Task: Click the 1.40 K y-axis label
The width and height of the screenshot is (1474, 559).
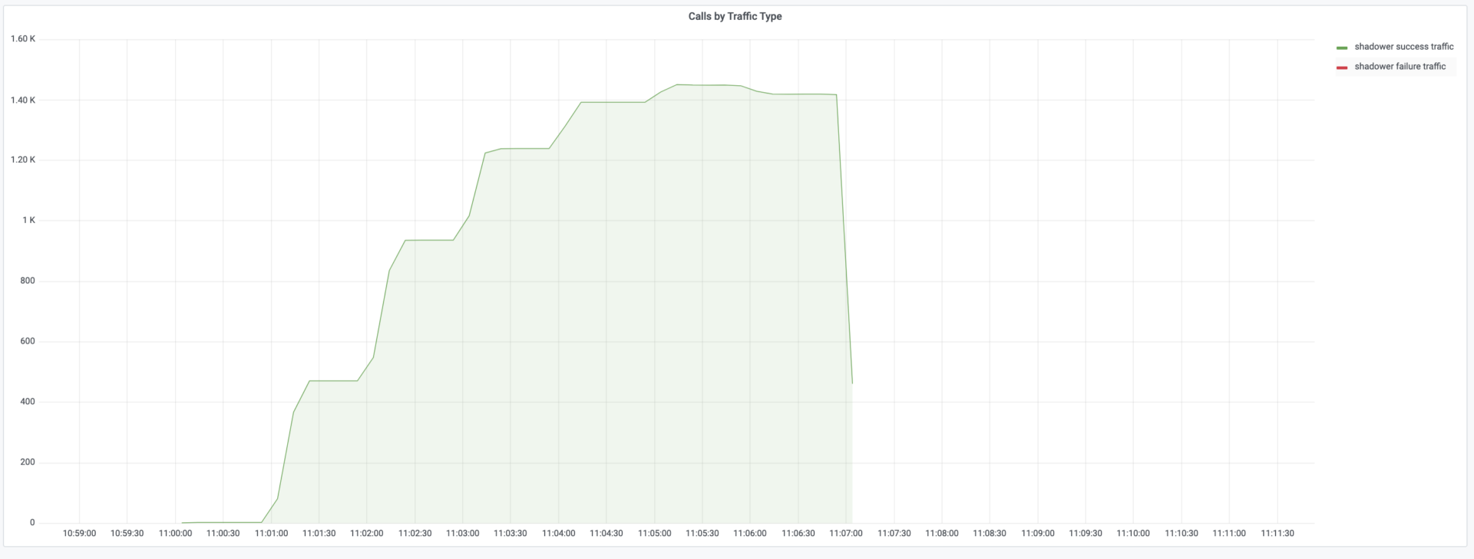Action: tap(23, 100)
